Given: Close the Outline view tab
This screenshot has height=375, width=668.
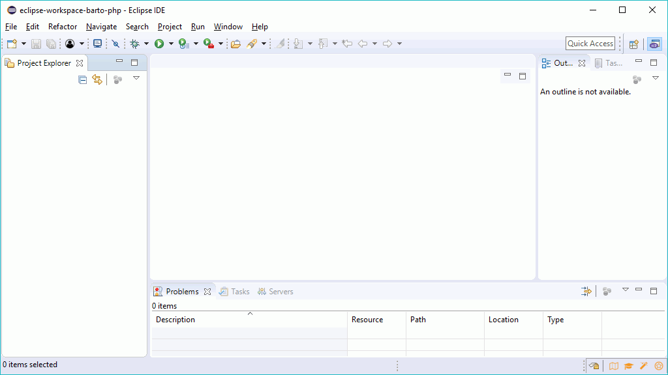Looking at the screenshot, I should (582, 63).
